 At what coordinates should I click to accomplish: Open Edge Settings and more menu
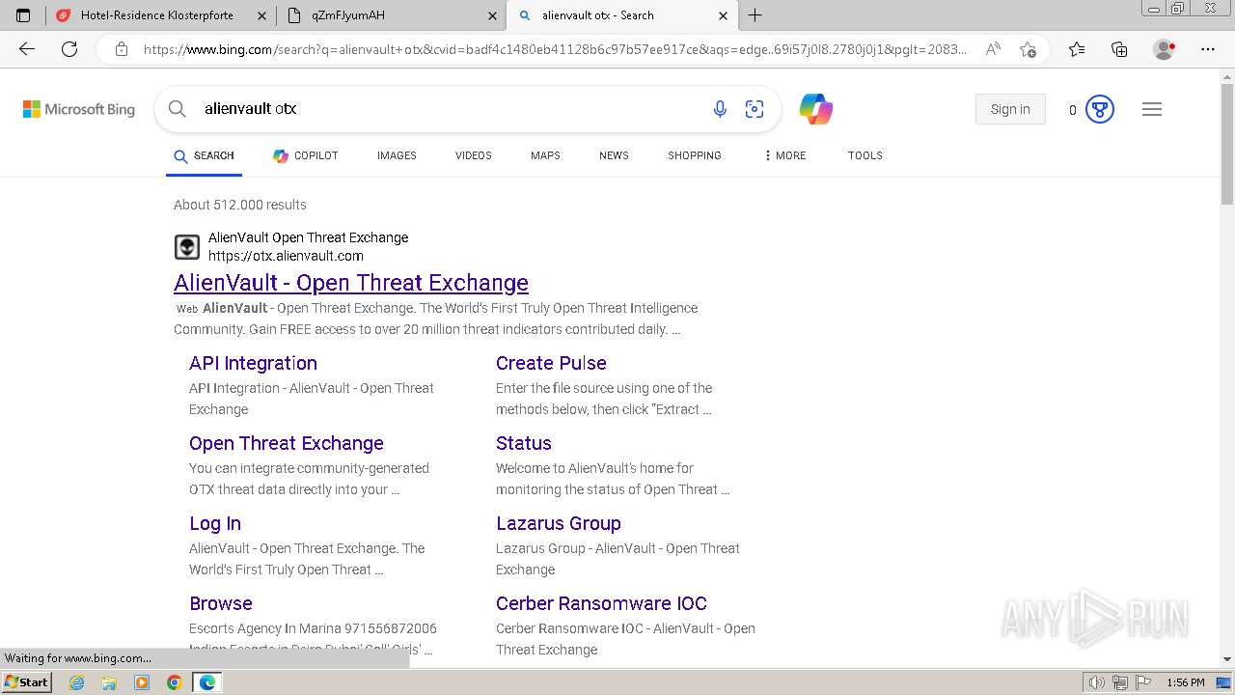point(1208,49)
